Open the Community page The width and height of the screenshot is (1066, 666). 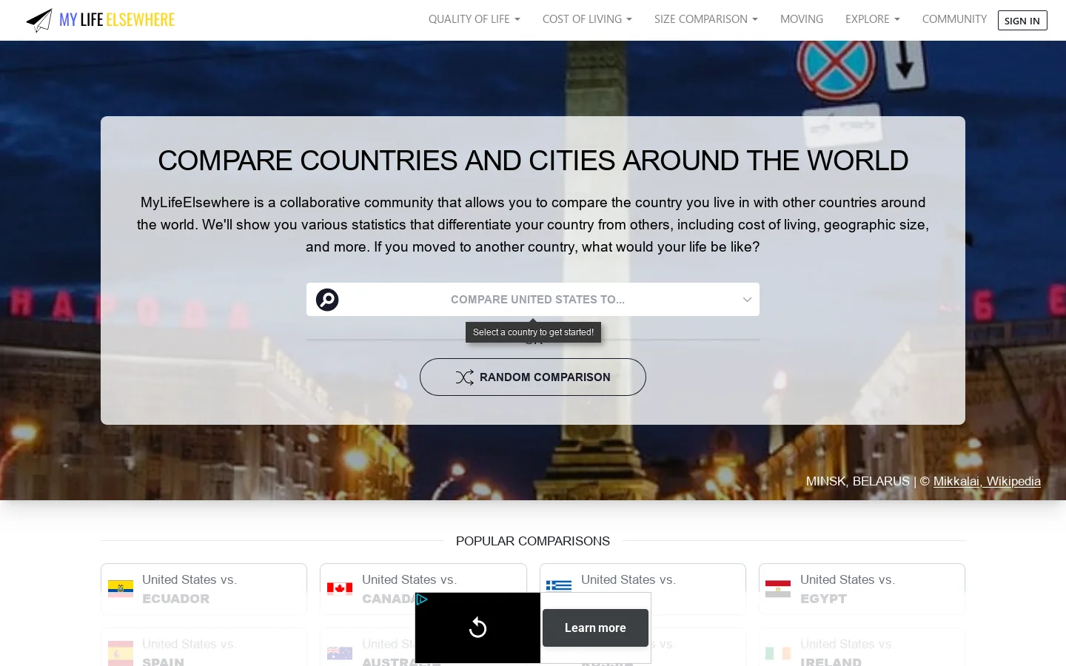[954, 19]
